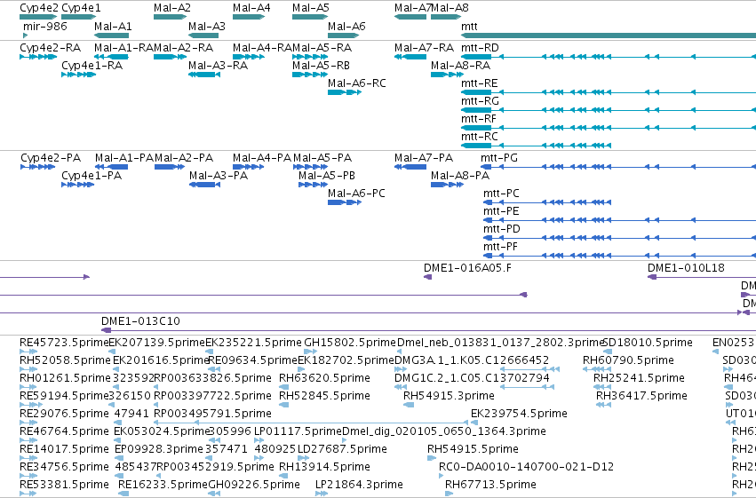The image size is (756, 498).
Task: Click EST RH54915.3prime
Action: tap(409, 405)
